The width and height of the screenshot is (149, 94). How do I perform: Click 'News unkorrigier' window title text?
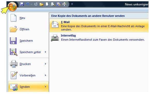pyautogui.click(x=137, y=4)
